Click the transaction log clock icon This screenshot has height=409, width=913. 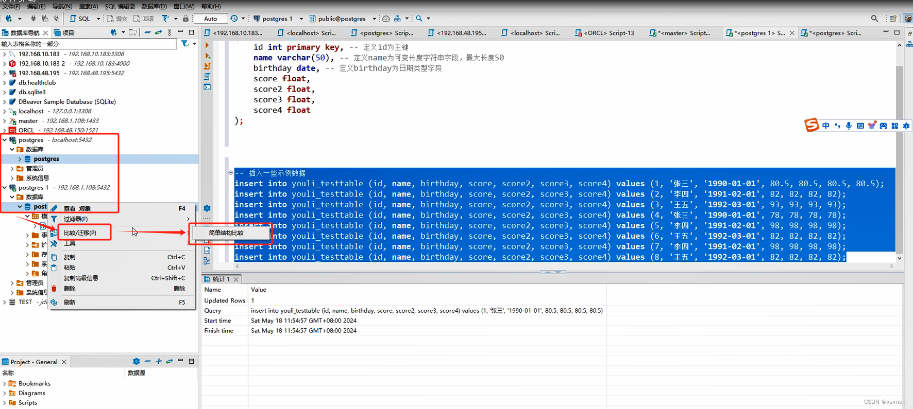click(234, 19)
